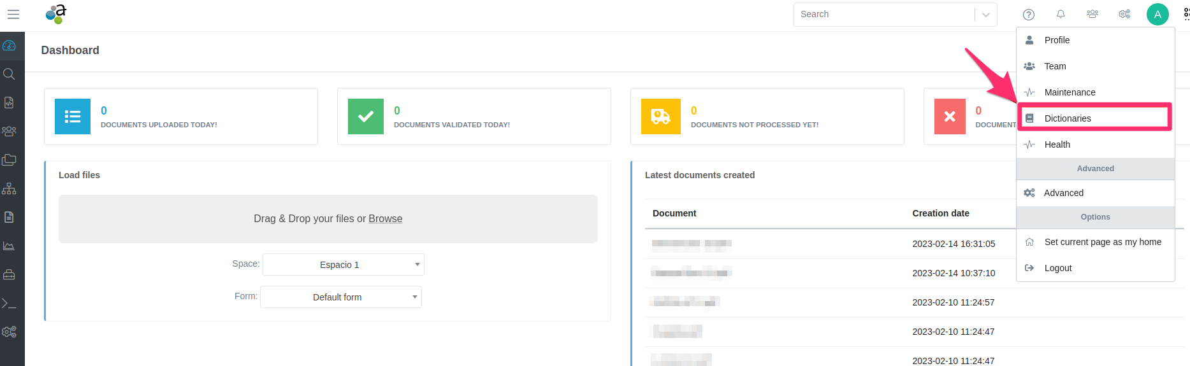This screenshot has height=366, width=1190.
Task: Click the hamburger menu icon
Action: (x=13, y=14)
